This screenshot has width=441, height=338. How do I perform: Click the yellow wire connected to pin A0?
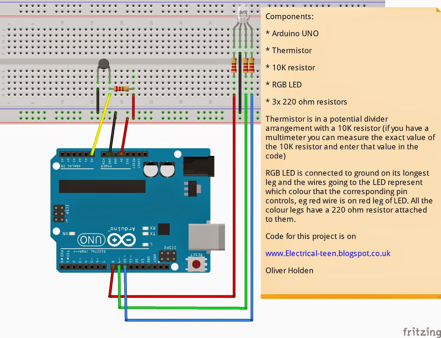pos(101,124)
